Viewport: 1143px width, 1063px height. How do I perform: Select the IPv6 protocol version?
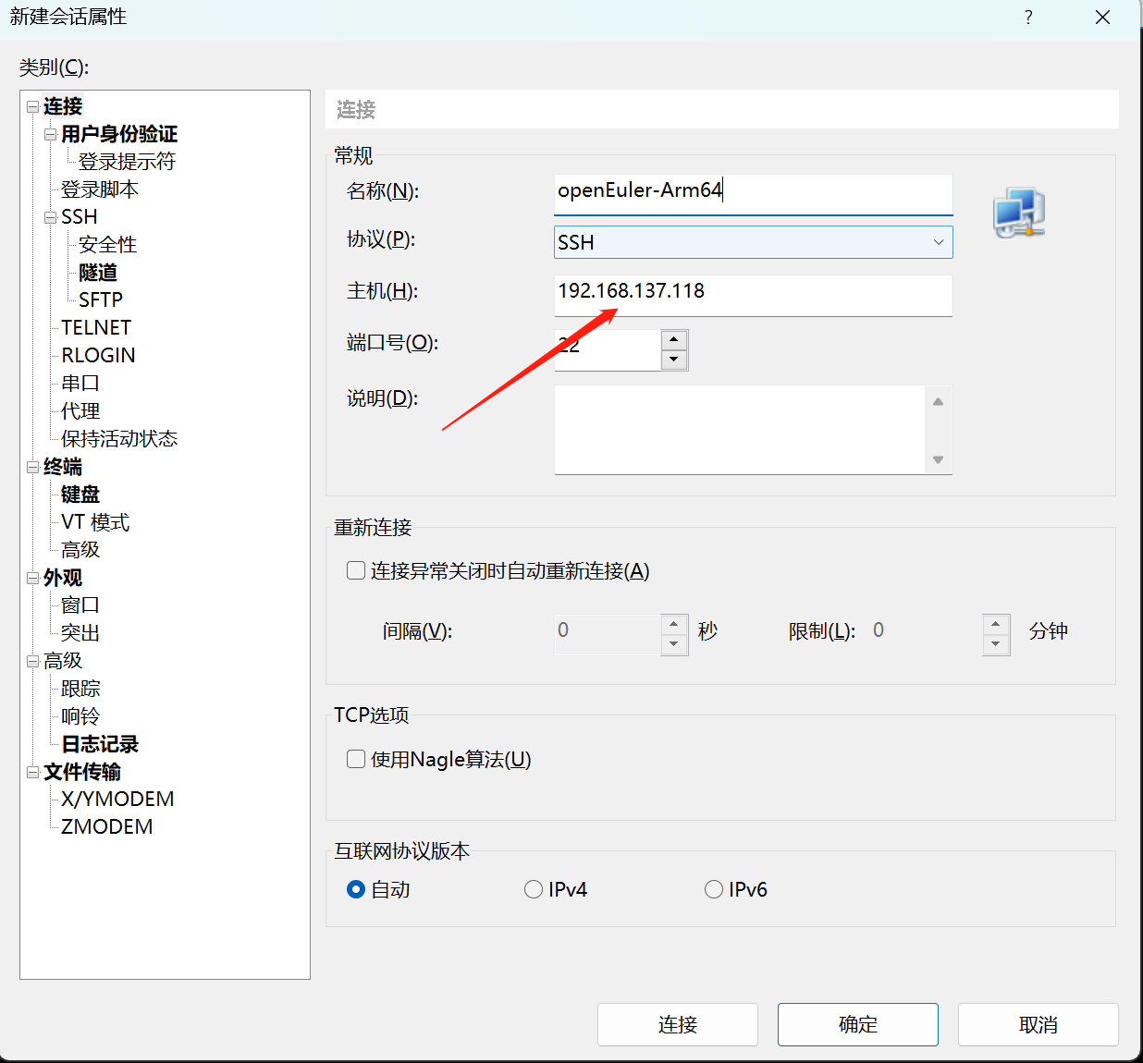click(x=714, y=889)
